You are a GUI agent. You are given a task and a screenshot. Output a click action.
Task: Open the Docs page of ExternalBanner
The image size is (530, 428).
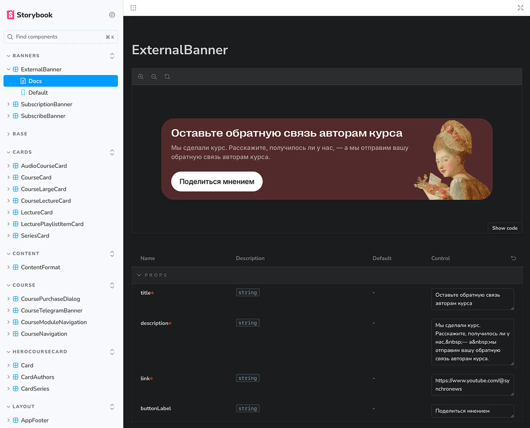tap(61, 81)
